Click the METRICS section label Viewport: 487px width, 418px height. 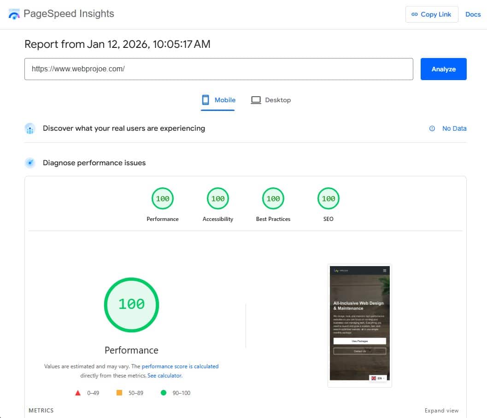41,411
